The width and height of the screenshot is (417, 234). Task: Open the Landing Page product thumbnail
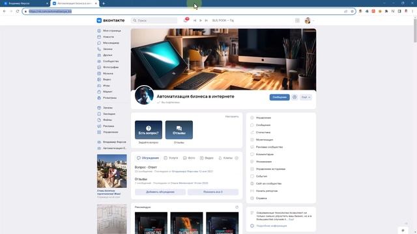pos(151,223)
